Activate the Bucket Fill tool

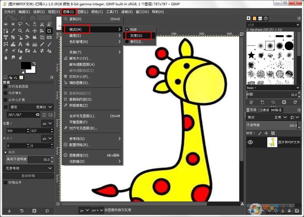28,44
